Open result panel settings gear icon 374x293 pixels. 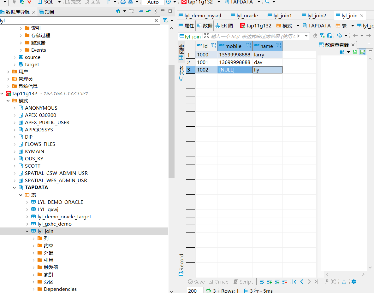pos(354,282)
